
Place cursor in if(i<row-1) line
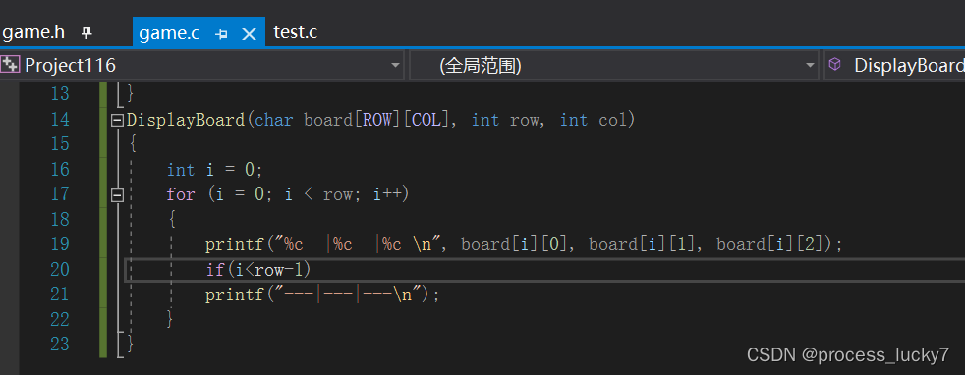[x=258, y=270]
